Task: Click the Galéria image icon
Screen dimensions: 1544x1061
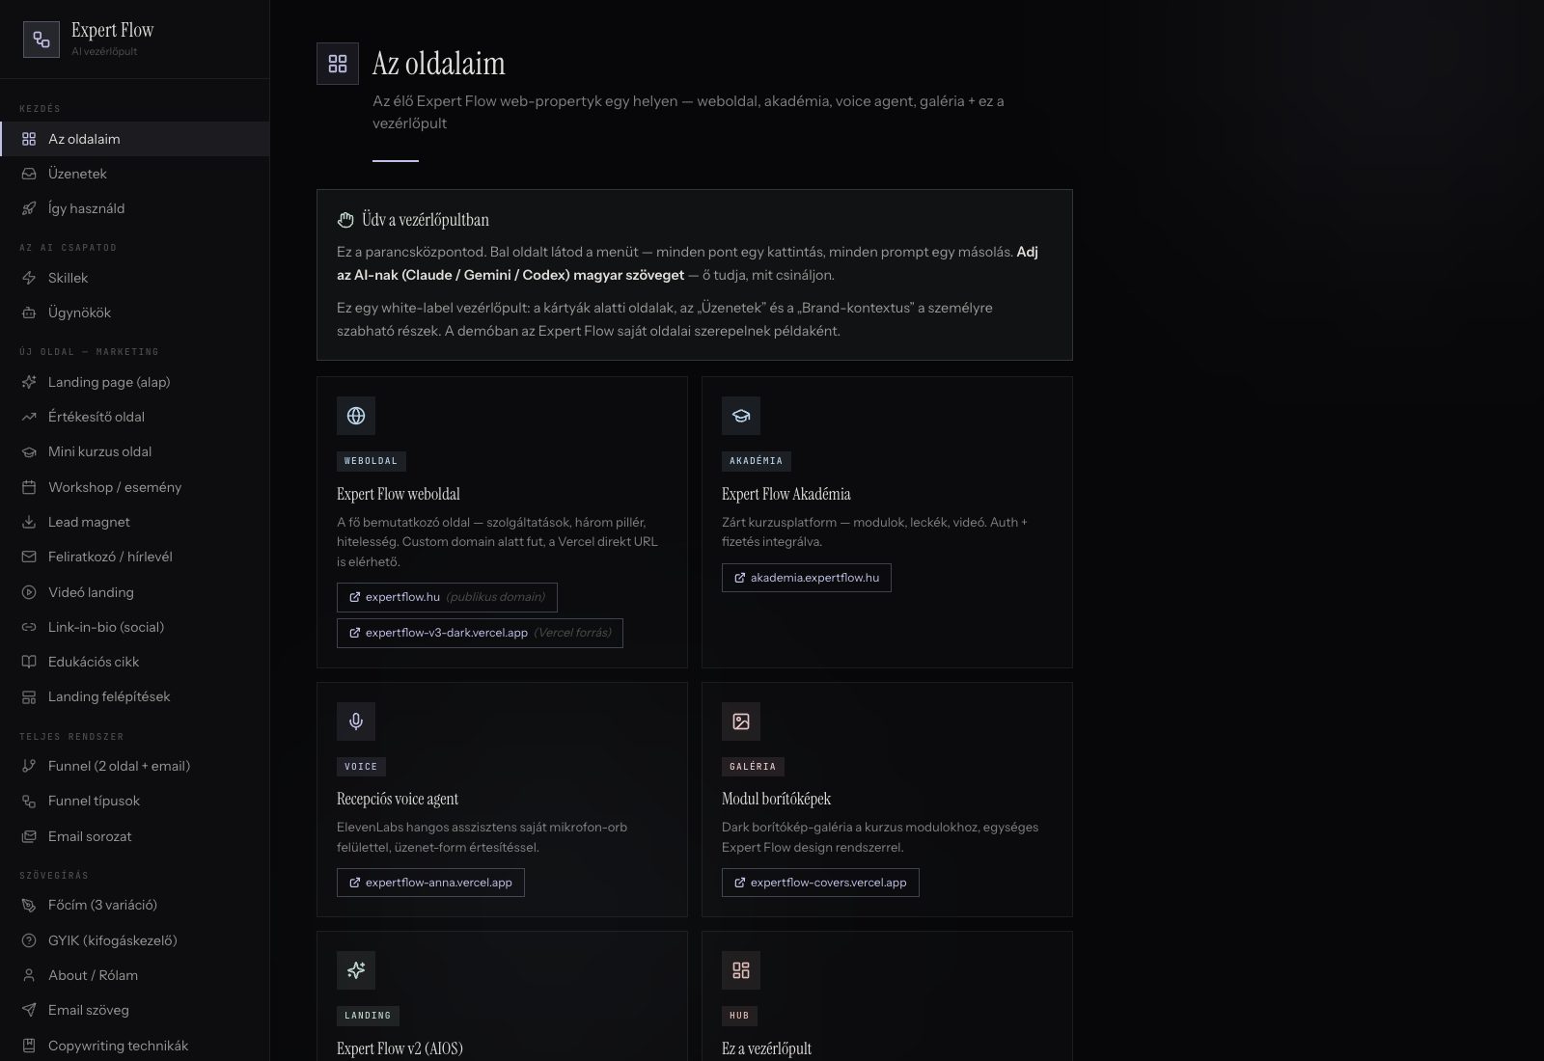Action: (741, 721)
